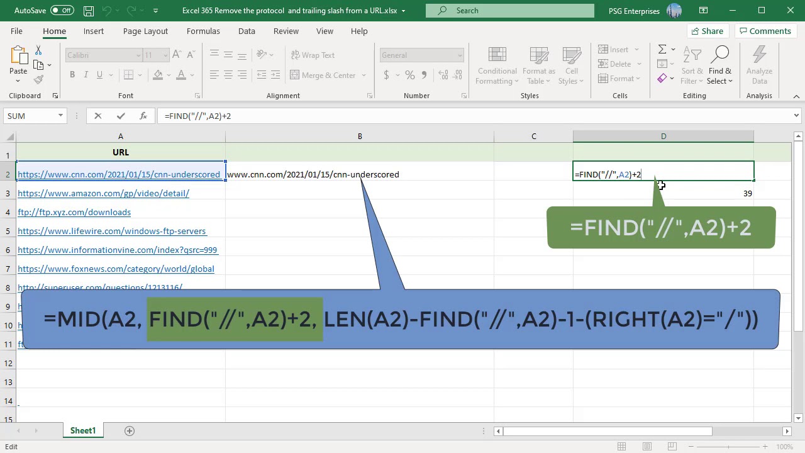The height and width of the screenshot is (453, 805).
Task: Open Conditional Formatting menu
Action: 497,65
